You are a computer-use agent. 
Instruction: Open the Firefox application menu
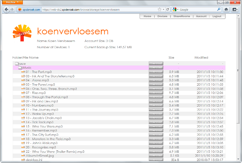click(x=12, y=2)
